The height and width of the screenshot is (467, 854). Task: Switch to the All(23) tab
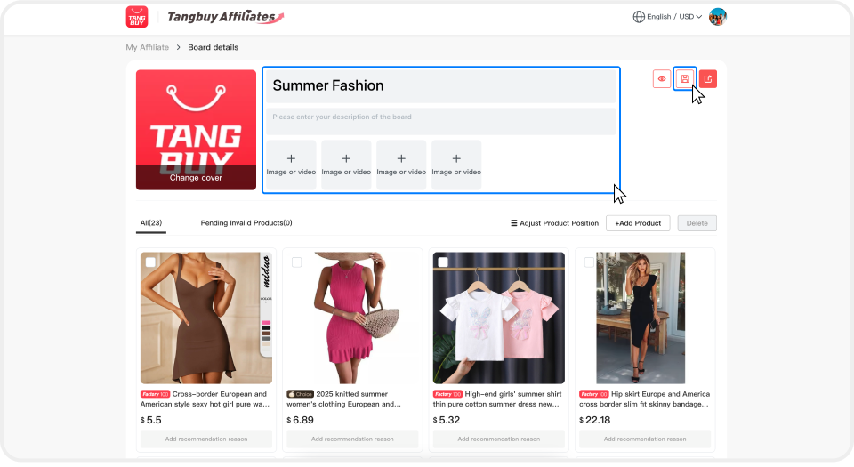pyautogui.click(x=150, y=223)
